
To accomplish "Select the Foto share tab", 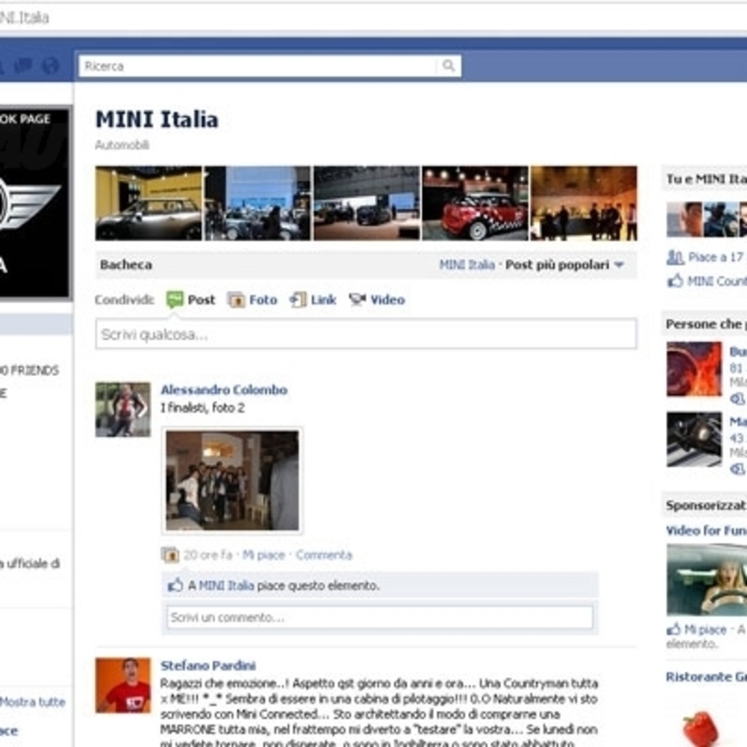I will pos(263,300).
